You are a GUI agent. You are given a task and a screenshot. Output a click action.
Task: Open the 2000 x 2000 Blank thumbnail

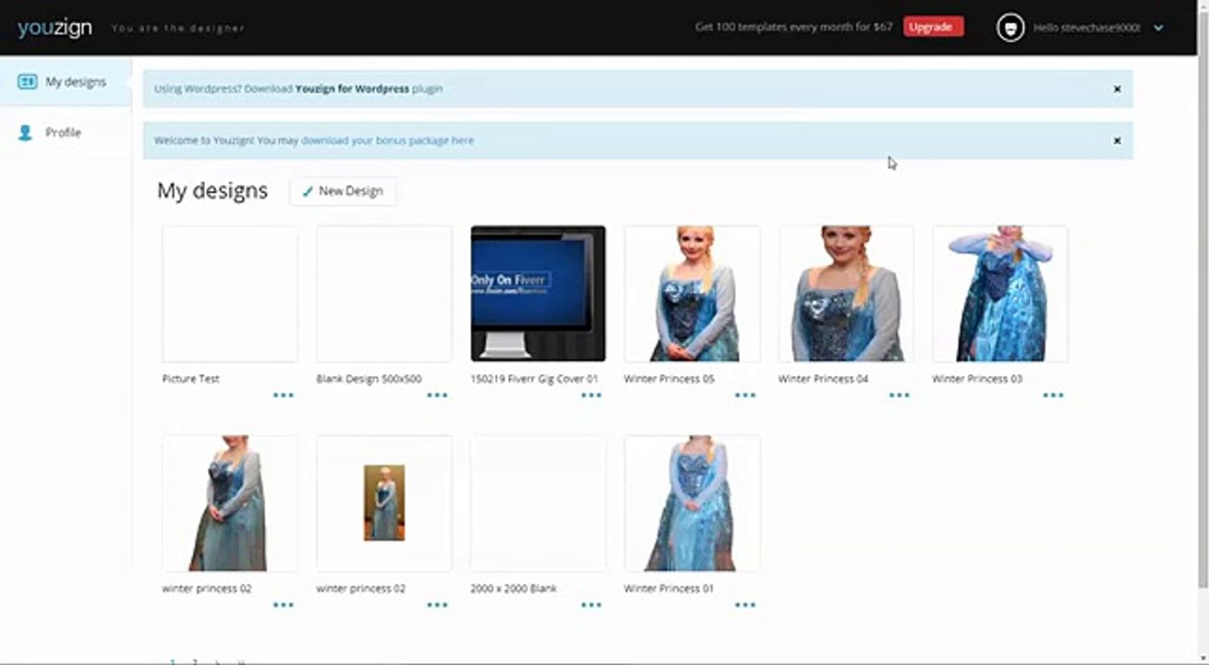(x=538, y=503)
